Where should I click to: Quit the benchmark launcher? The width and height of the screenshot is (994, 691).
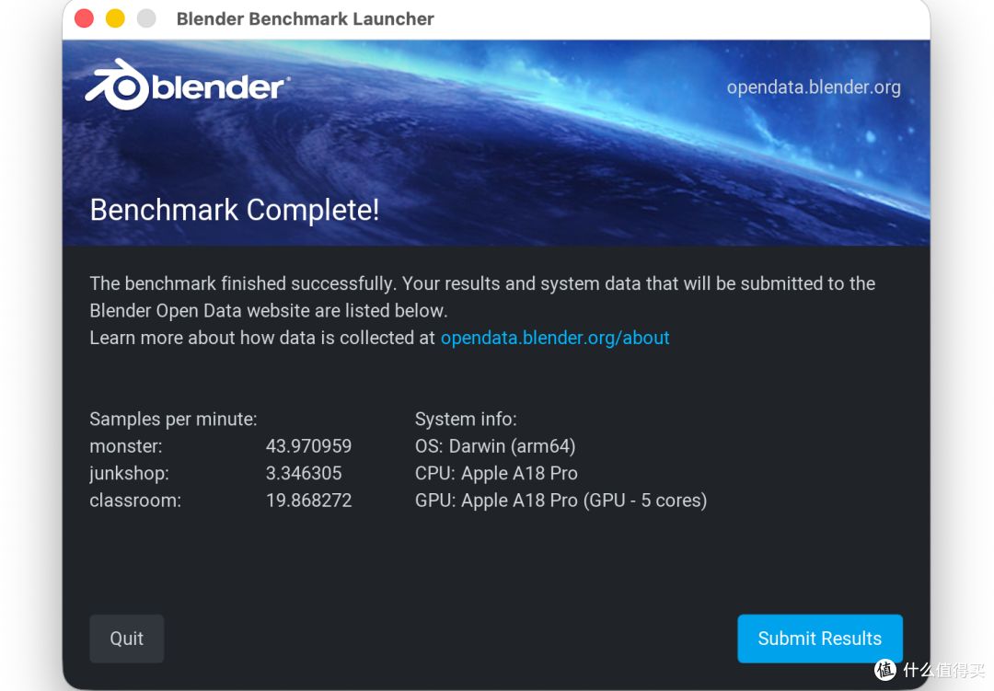click(x=127, y=639)
